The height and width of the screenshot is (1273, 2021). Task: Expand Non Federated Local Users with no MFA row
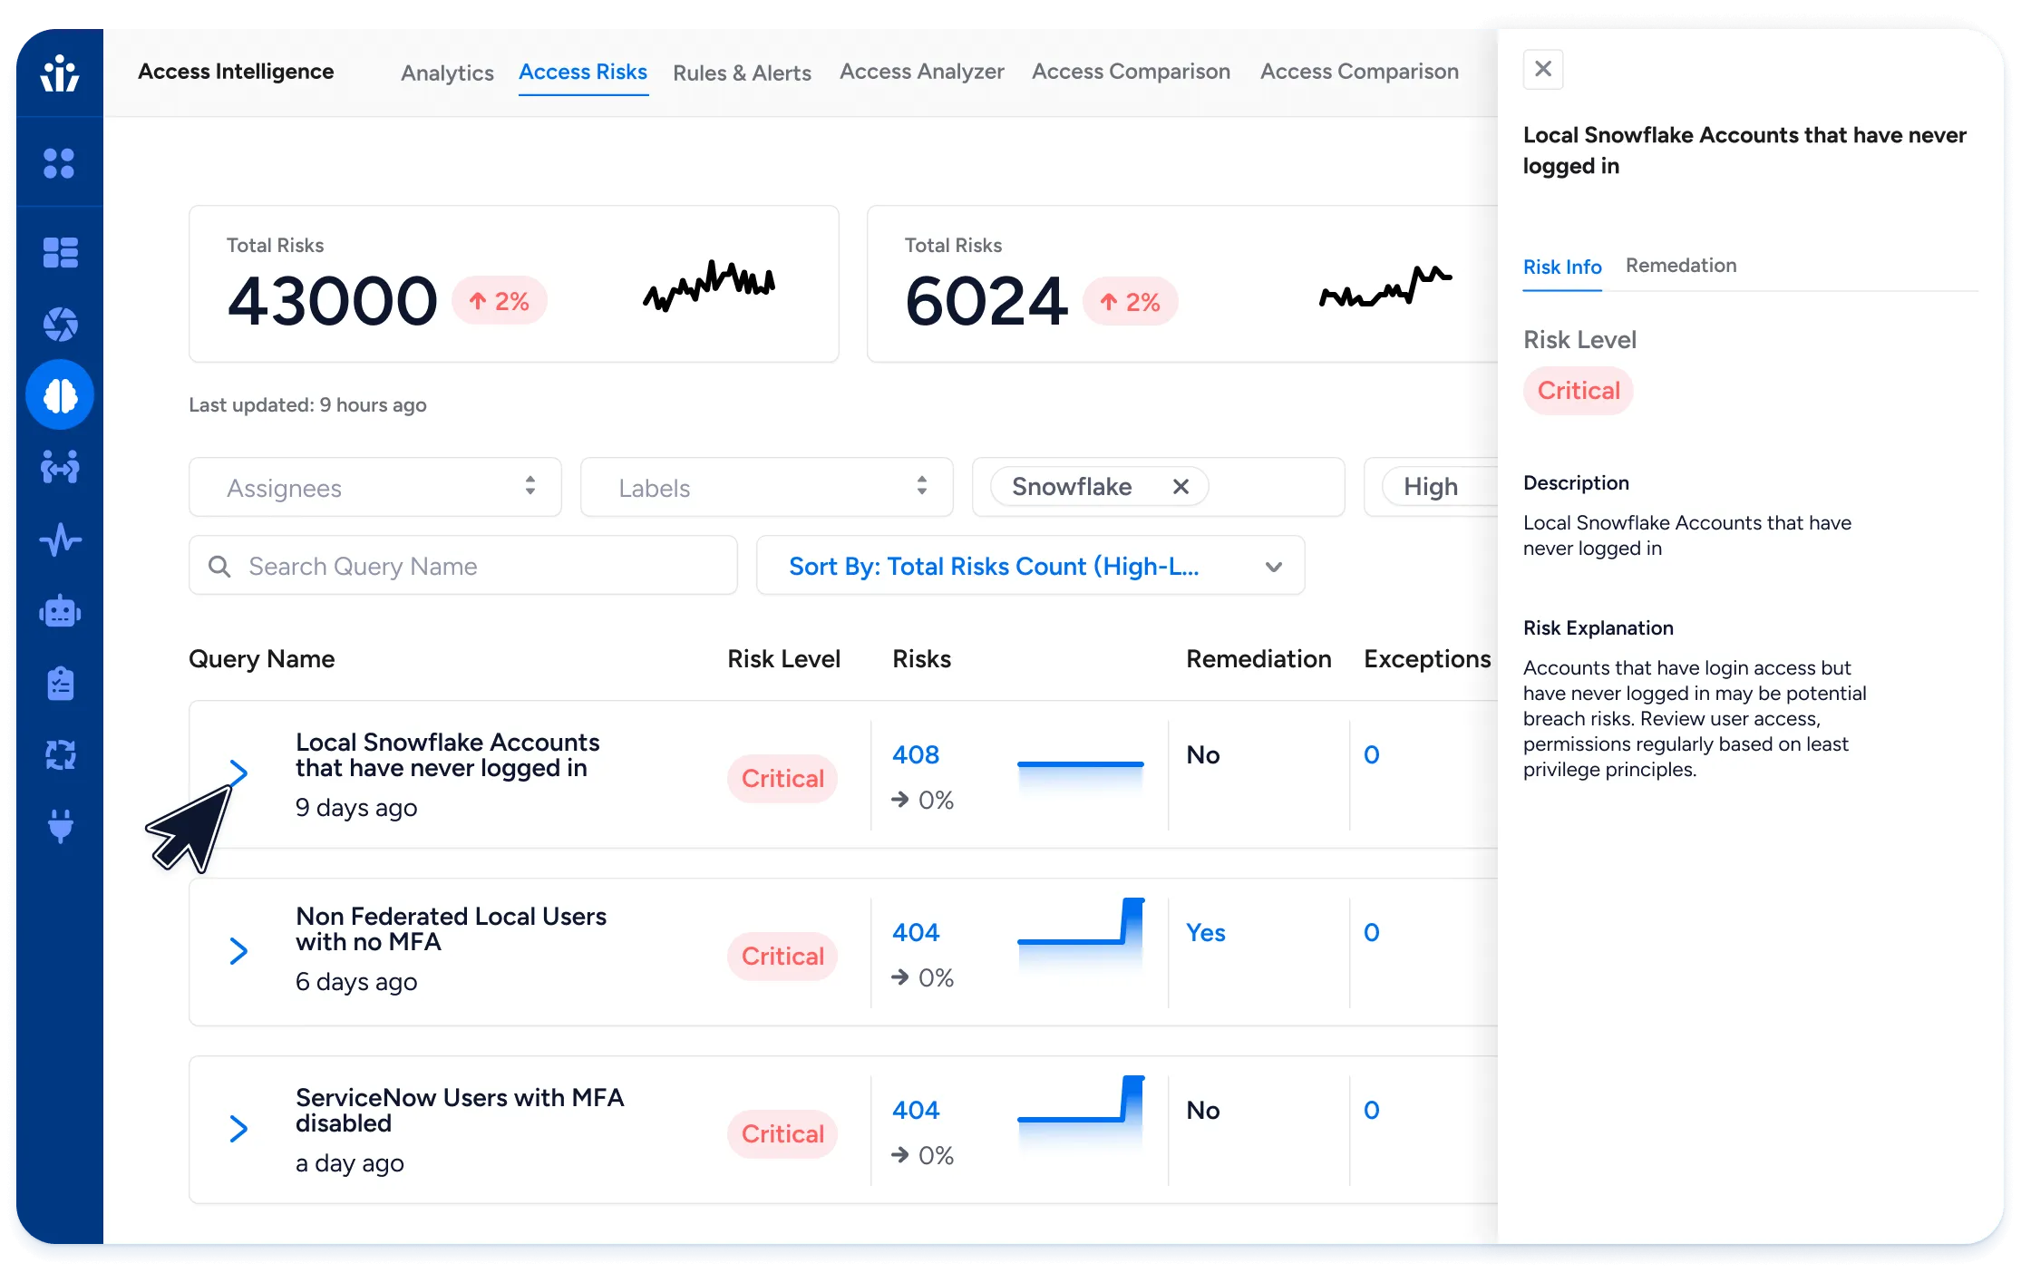point(238,951)
